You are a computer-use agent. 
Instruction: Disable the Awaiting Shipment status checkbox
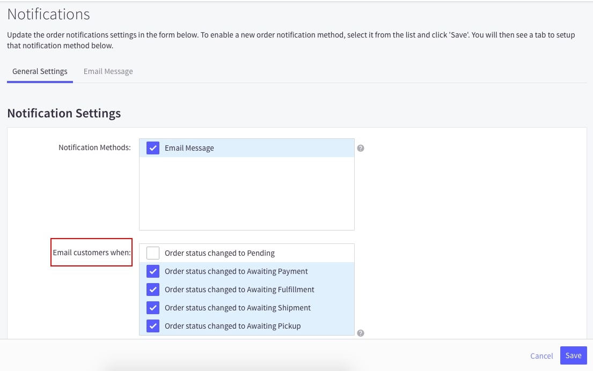point(153,308)
